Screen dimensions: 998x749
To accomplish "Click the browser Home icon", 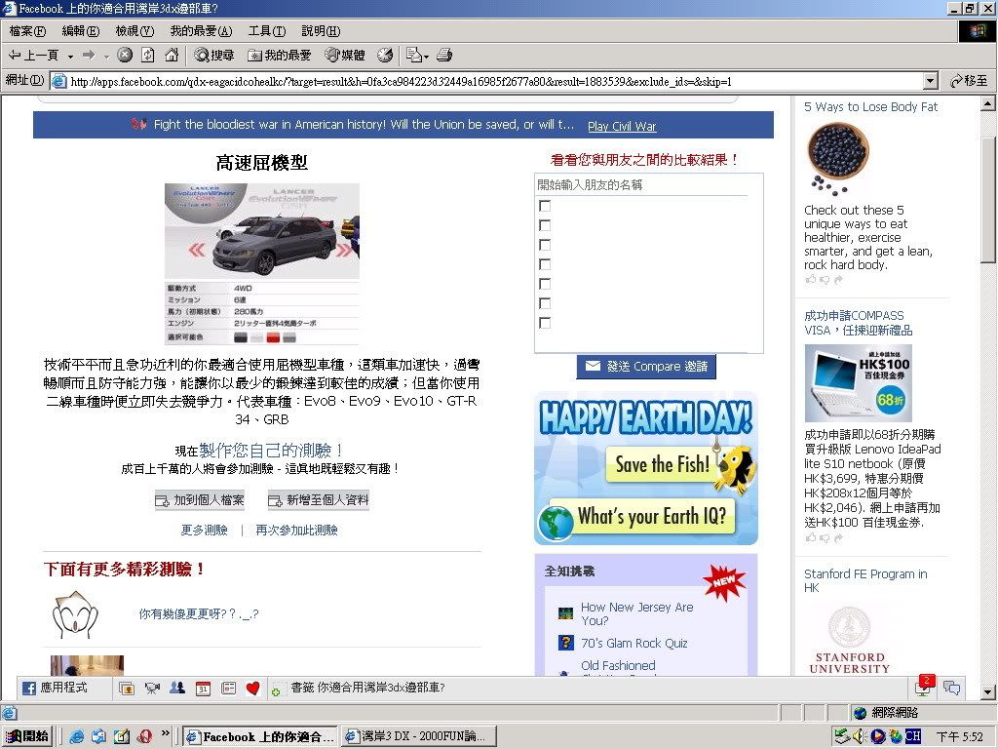I will 172,56.
